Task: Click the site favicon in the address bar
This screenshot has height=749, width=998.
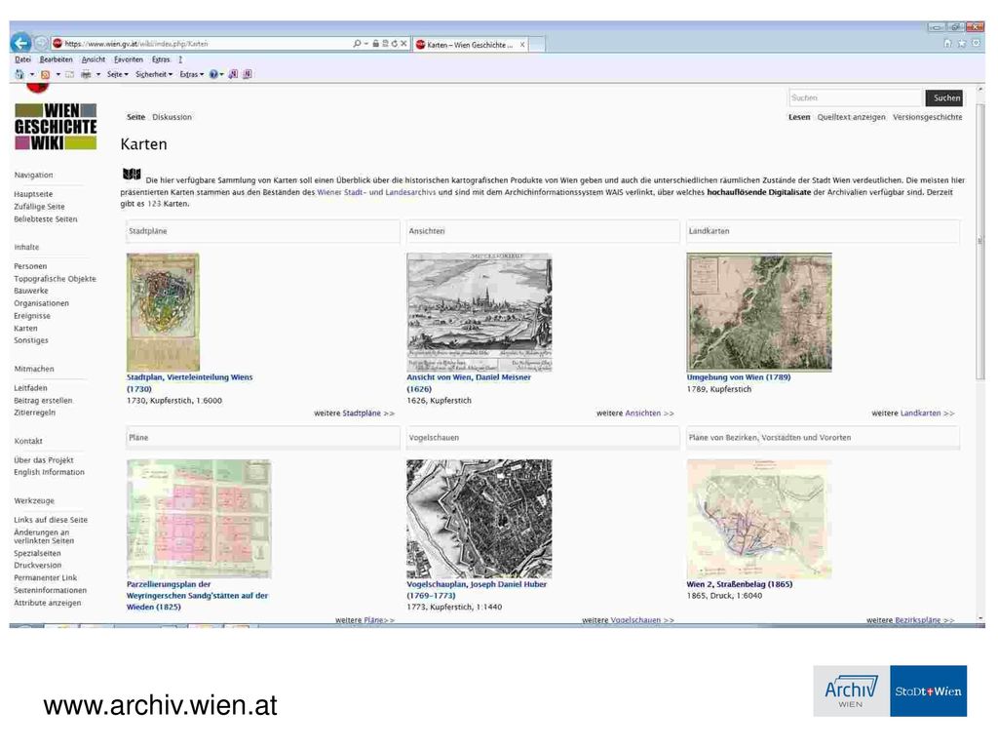Action: (x=58, y=43)
